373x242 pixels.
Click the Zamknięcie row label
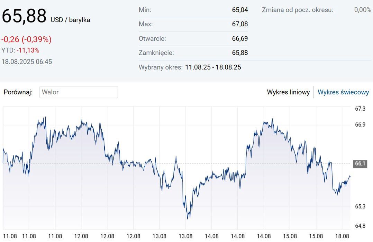tap(156, 53)
